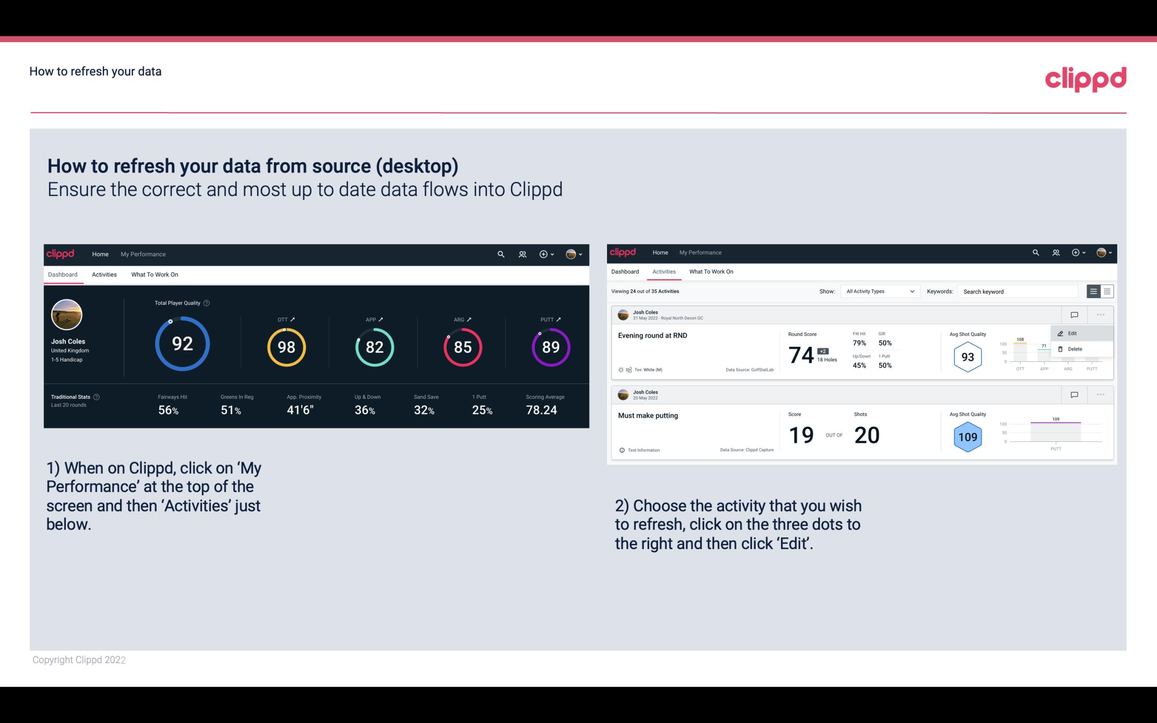The image size is (1157, 723).
Task: Select the What To Work On tab
Action: pyautogui.click(x=154, y=274)
